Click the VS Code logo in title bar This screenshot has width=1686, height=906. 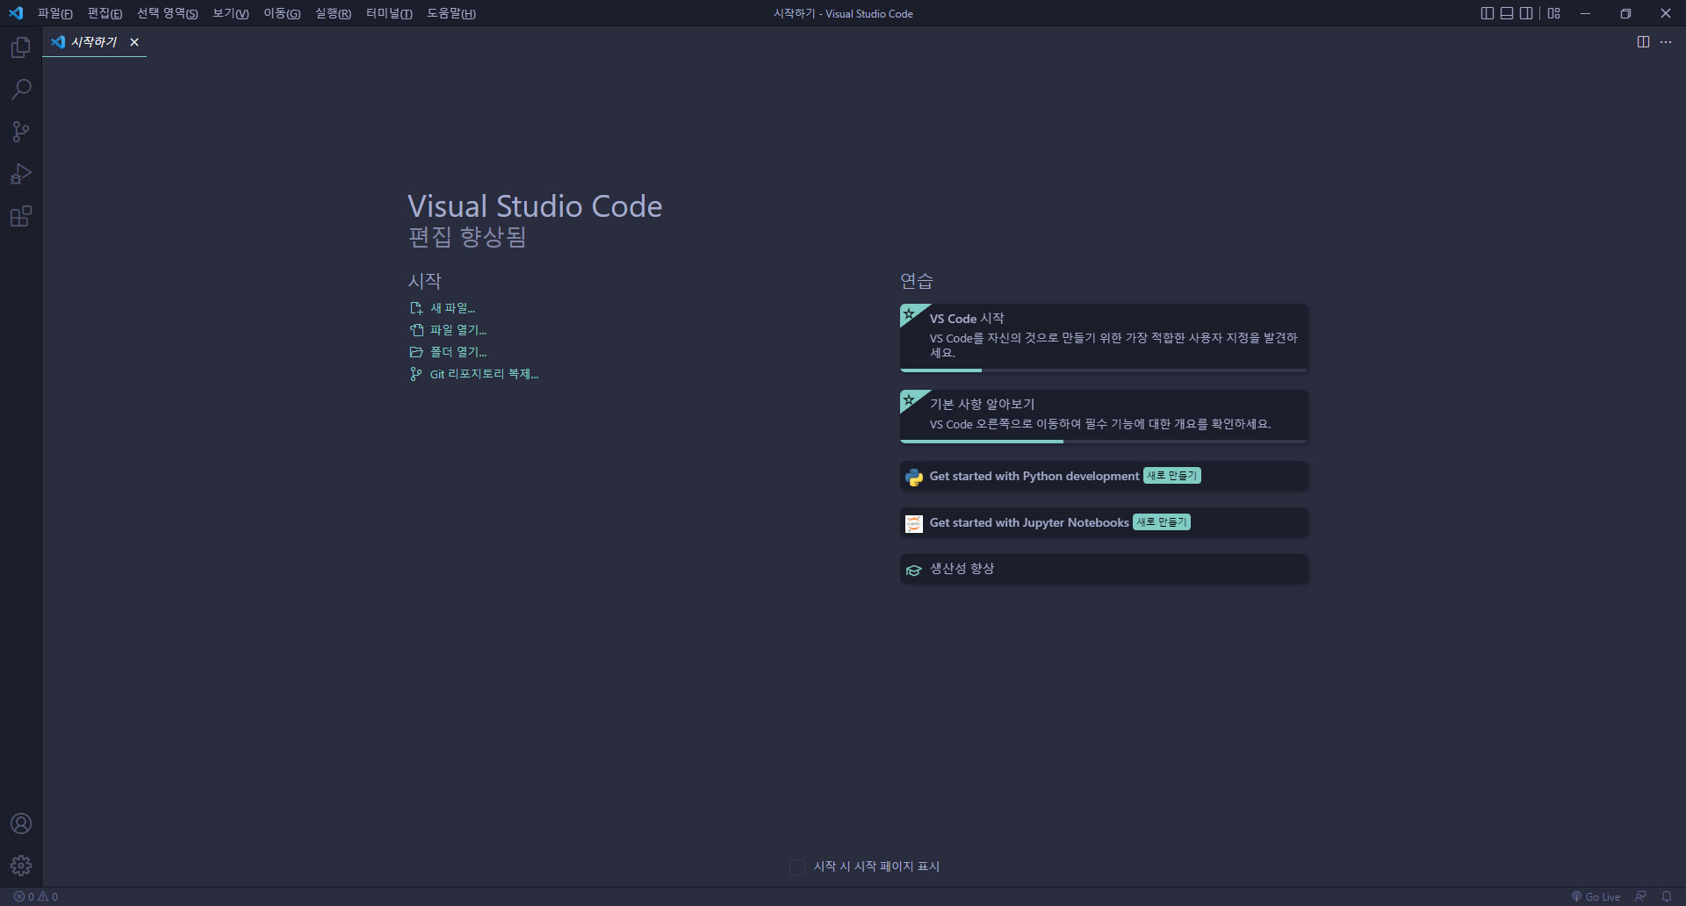click(x=16, y=13)
